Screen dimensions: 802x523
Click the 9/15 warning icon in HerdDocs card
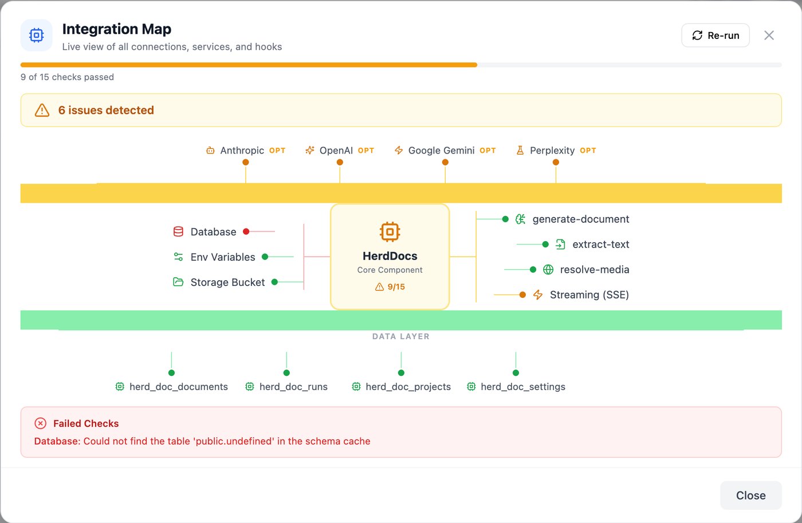point(379,287)
